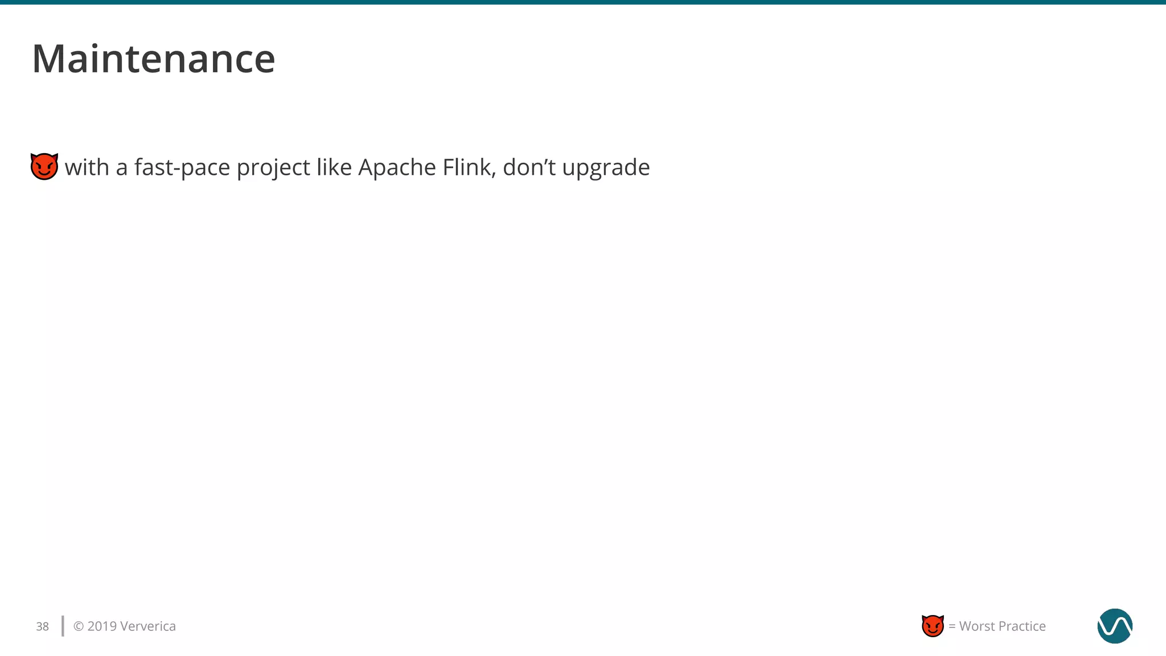Click the year 2019 in the footer
1166x656 pixels.
(x=102, y=626)
